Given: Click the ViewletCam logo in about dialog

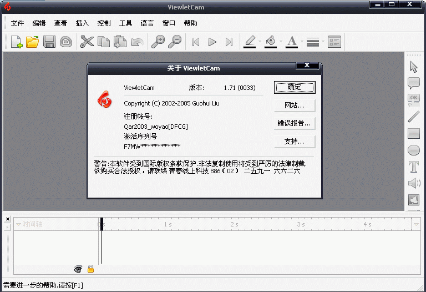Looking at the screenshot, I should click(105, 99).
